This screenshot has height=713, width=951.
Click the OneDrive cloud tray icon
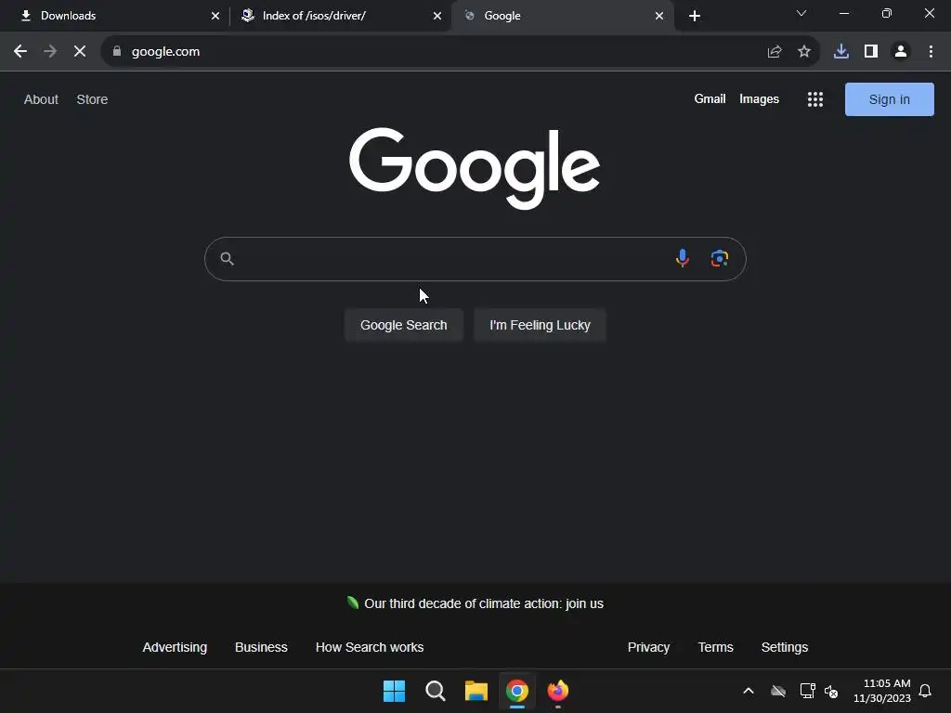click(x=778, y=691)
